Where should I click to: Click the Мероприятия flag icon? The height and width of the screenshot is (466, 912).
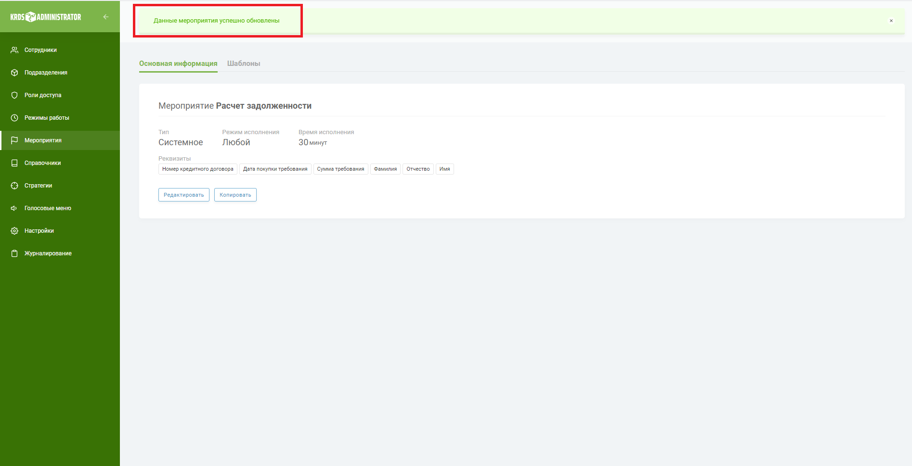14,140
